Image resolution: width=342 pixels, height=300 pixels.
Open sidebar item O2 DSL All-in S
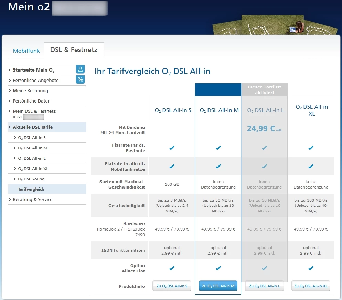pos(32,138)
